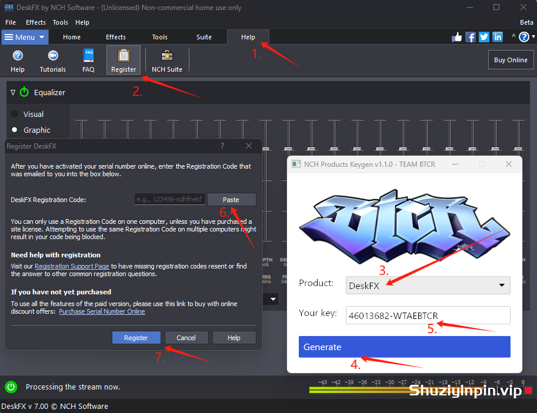Viewport: 537px width, 413px height.
Task: Click the blue Register button in dialog
Action: (136, 338)
